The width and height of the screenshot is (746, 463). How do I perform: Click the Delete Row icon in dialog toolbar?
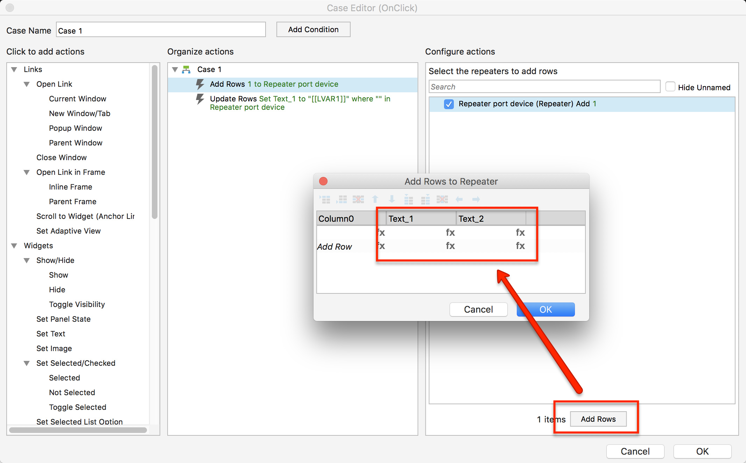(358, 199)
